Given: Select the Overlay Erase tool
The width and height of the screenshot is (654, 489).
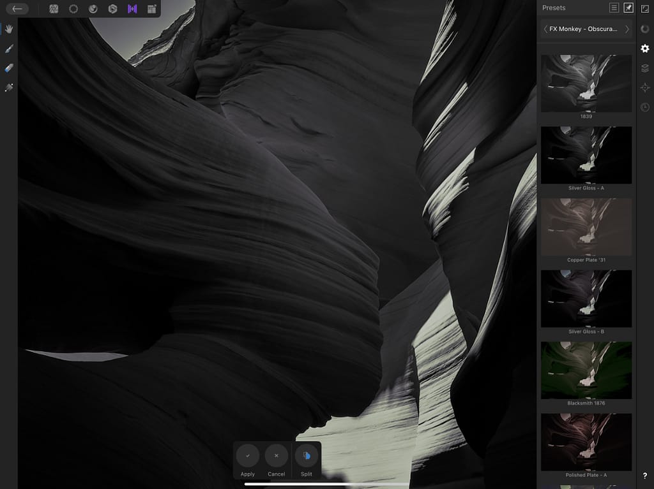Looking at the screenshot, I should pyautogui.click(x=8, y=68).
